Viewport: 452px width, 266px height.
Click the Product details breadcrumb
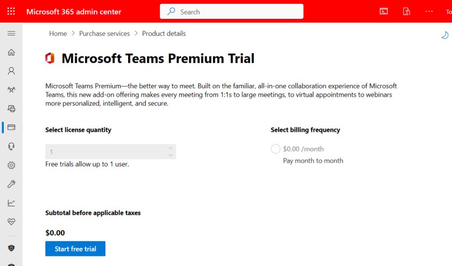164,34
